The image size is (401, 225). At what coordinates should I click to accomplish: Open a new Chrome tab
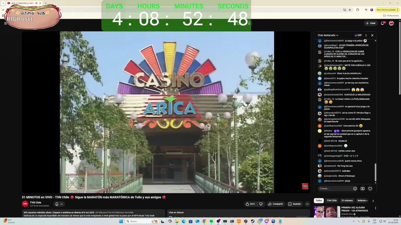tap(46, 3)
